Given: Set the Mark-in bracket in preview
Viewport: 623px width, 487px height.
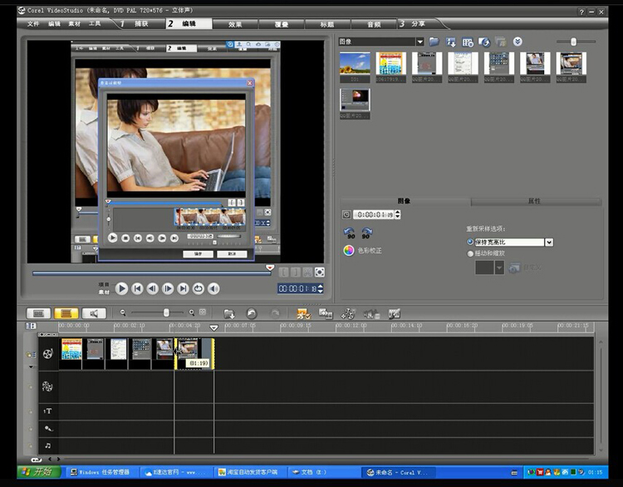Looking at the screenshot, I should pyautogui.click(x=284, y=273).
